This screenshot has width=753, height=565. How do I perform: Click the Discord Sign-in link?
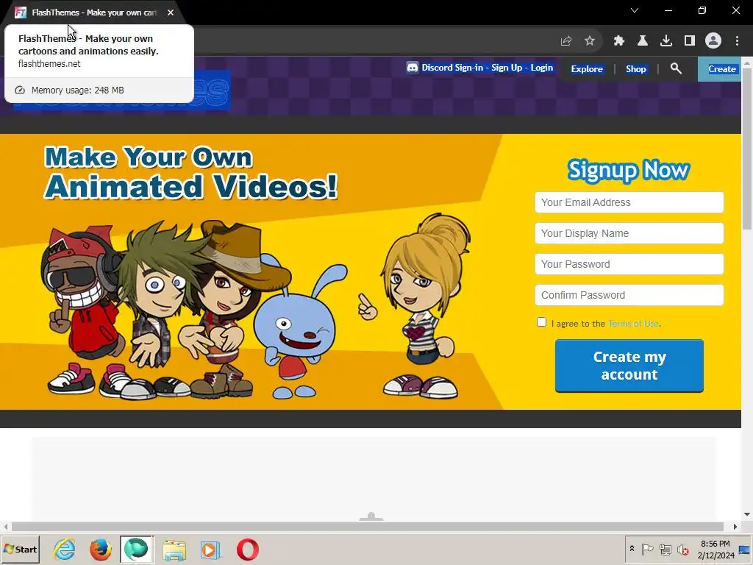coord(452,68)
